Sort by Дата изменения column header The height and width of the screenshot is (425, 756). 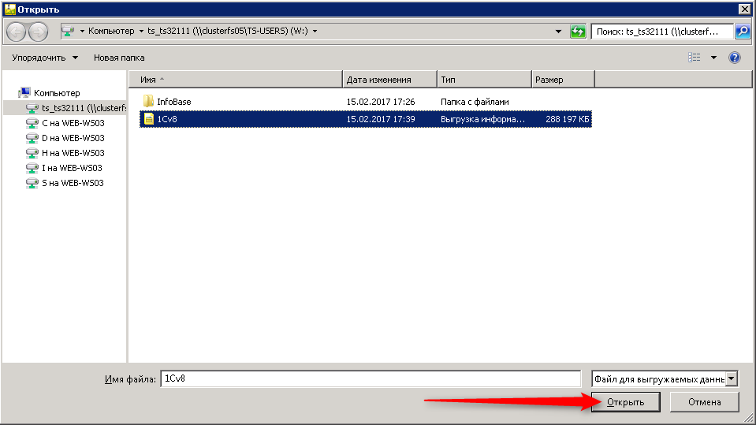pos(389,80)
